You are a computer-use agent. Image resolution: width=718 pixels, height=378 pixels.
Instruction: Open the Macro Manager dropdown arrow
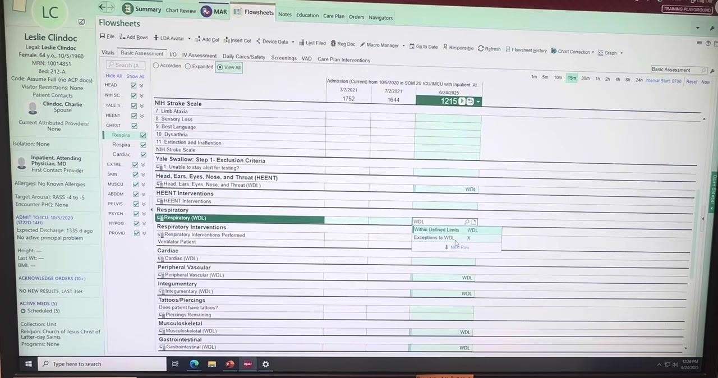[x=403, y=46]
